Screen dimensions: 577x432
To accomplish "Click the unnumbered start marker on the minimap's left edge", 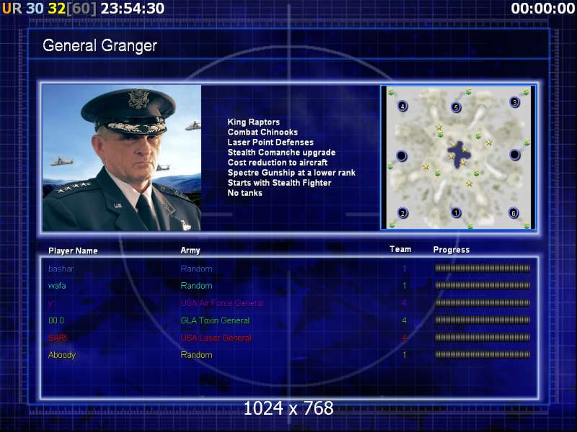I will 402,156.
